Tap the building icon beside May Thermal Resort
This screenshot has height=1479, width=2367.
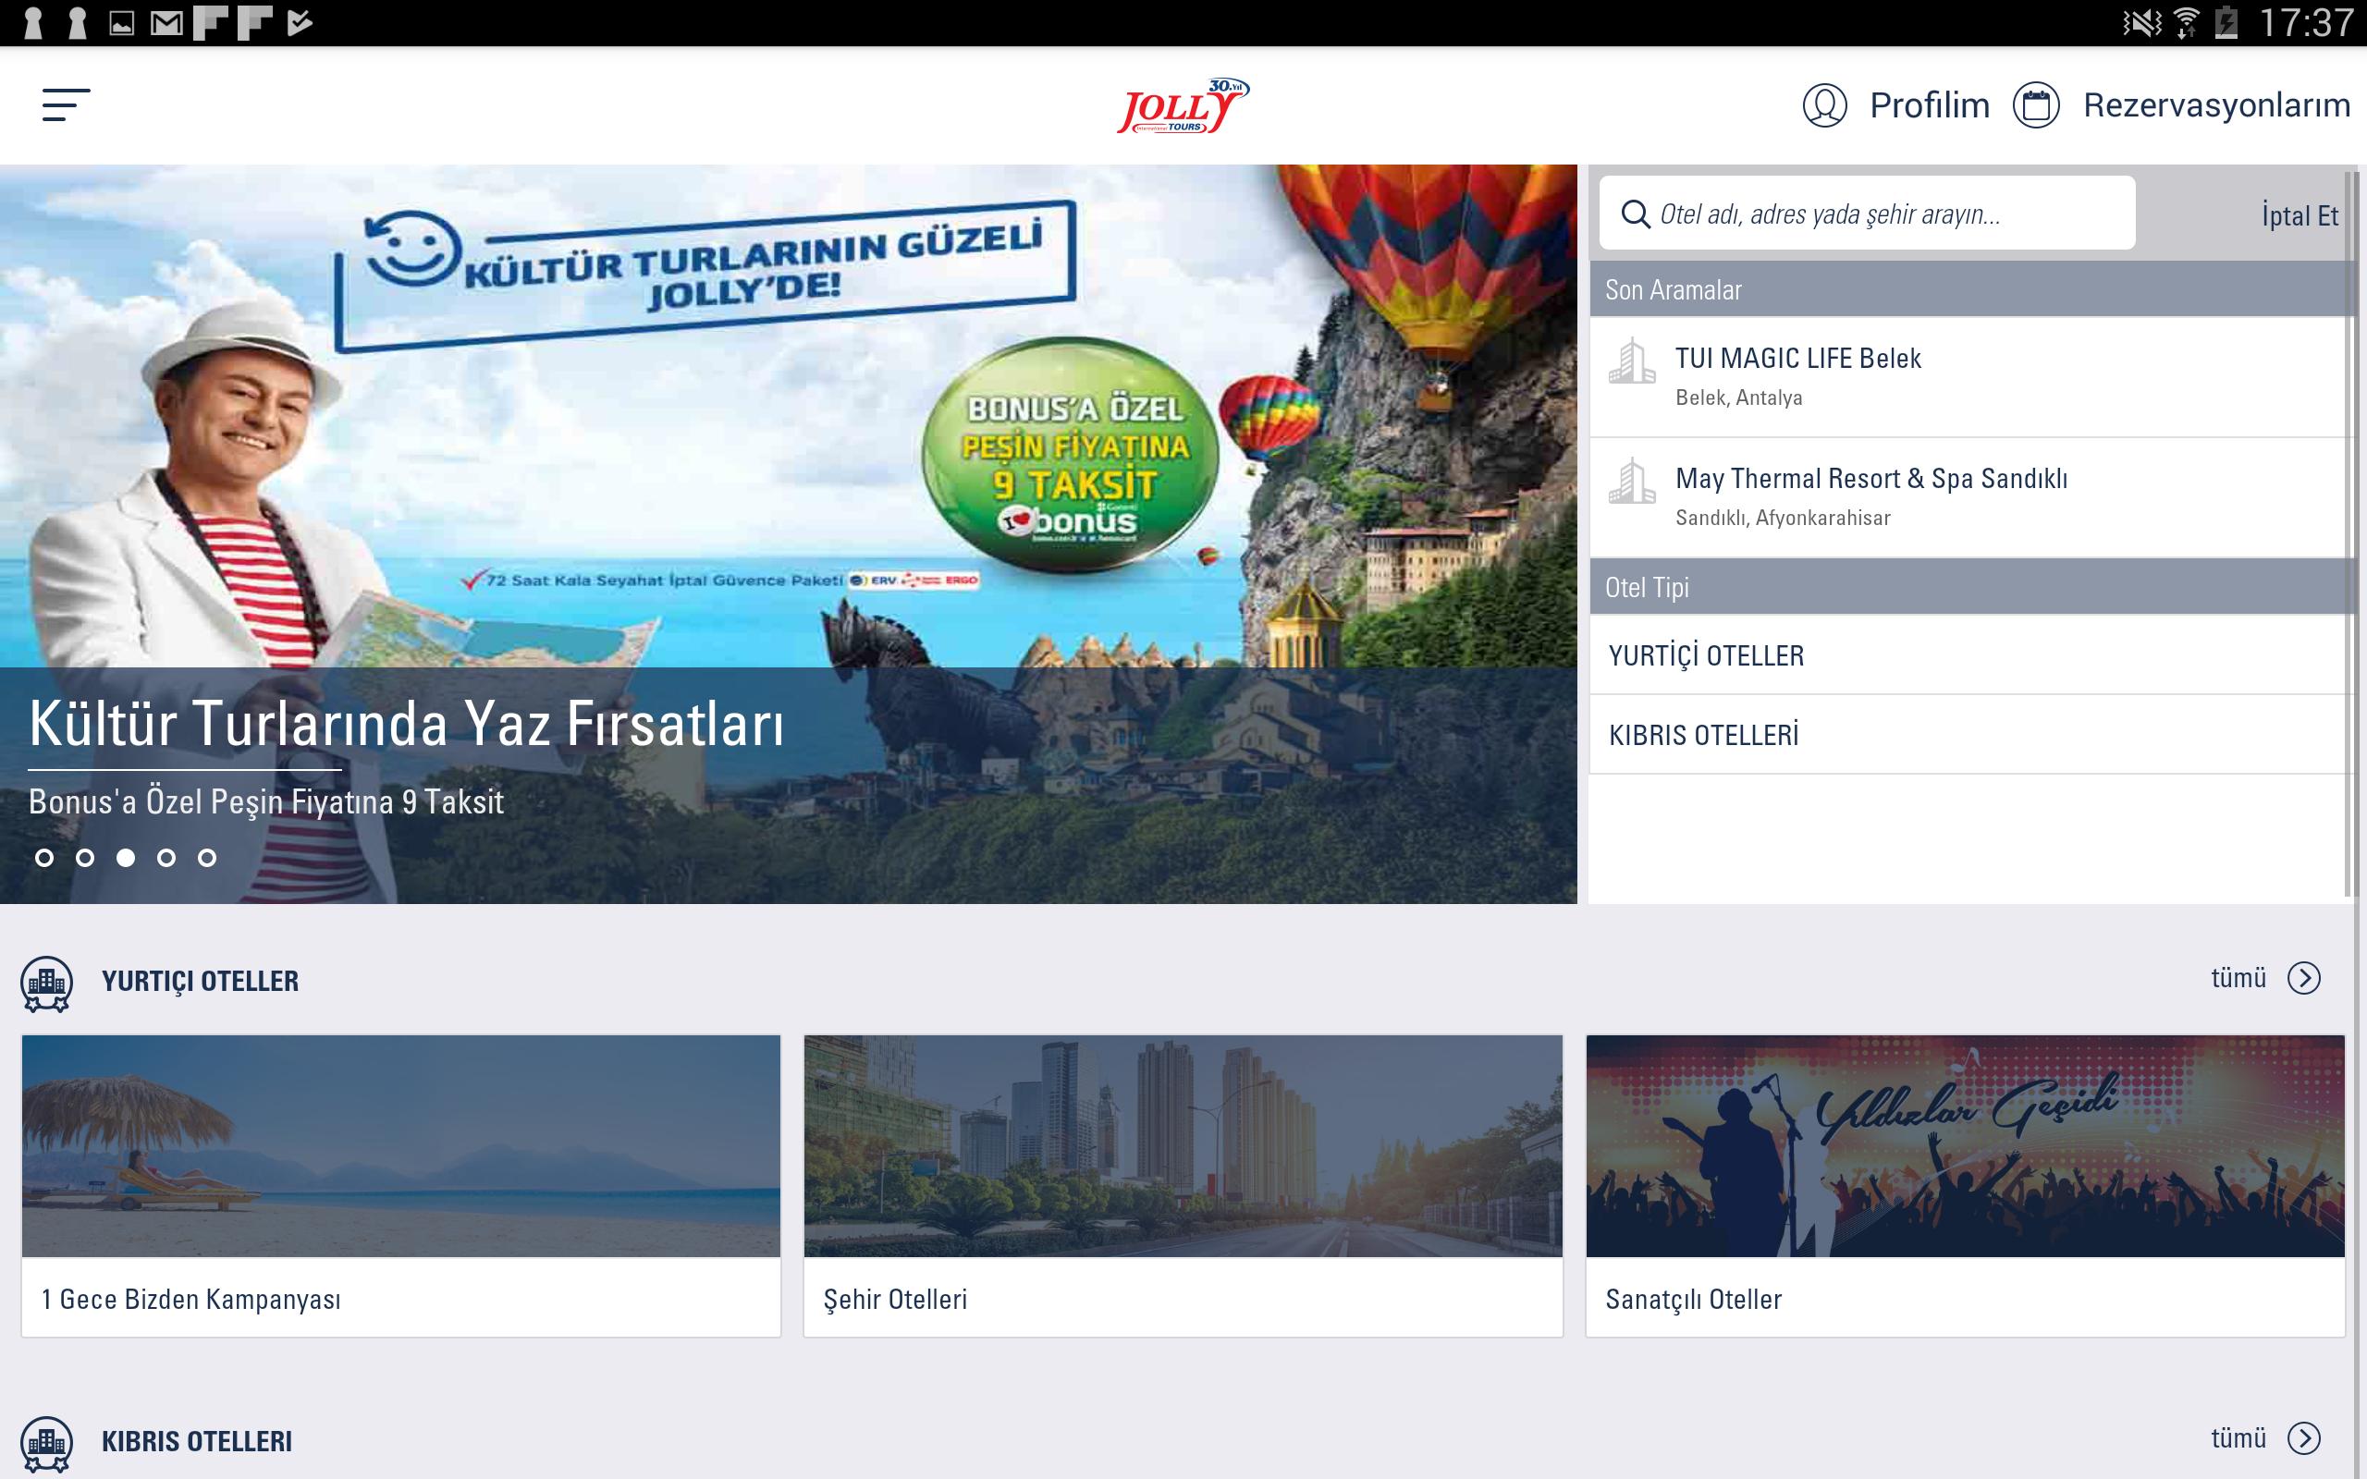1631,482
